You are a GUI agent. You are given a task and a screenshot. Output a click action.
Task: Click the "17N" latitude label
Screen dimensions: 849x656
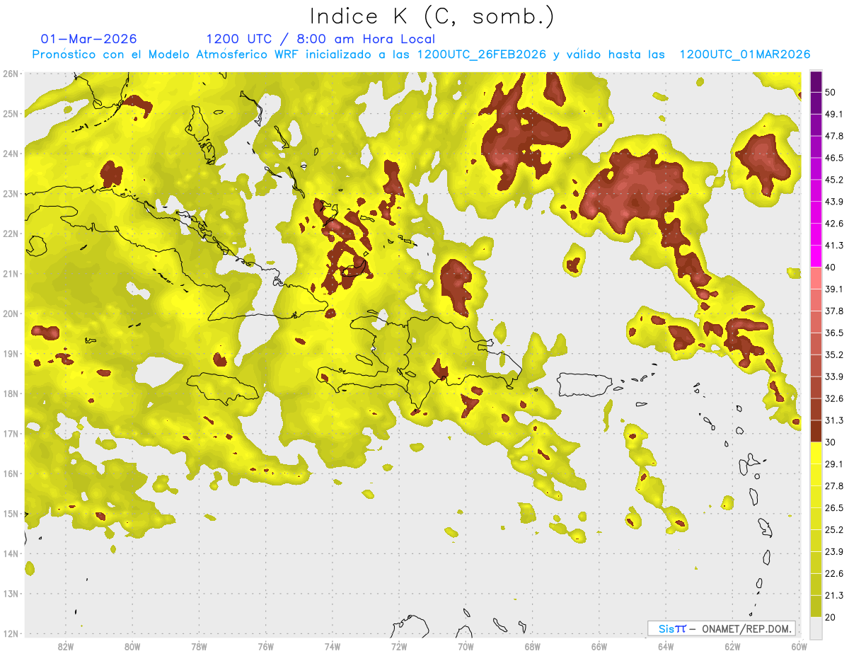10,433
